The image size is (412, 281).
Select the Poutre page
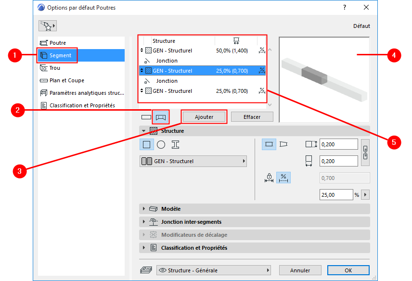81,43
